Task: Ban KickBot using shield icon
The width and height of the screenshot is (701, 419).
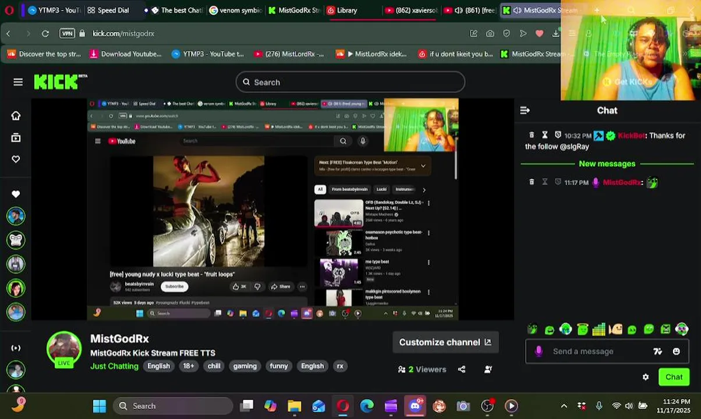Action: [558, 136]
